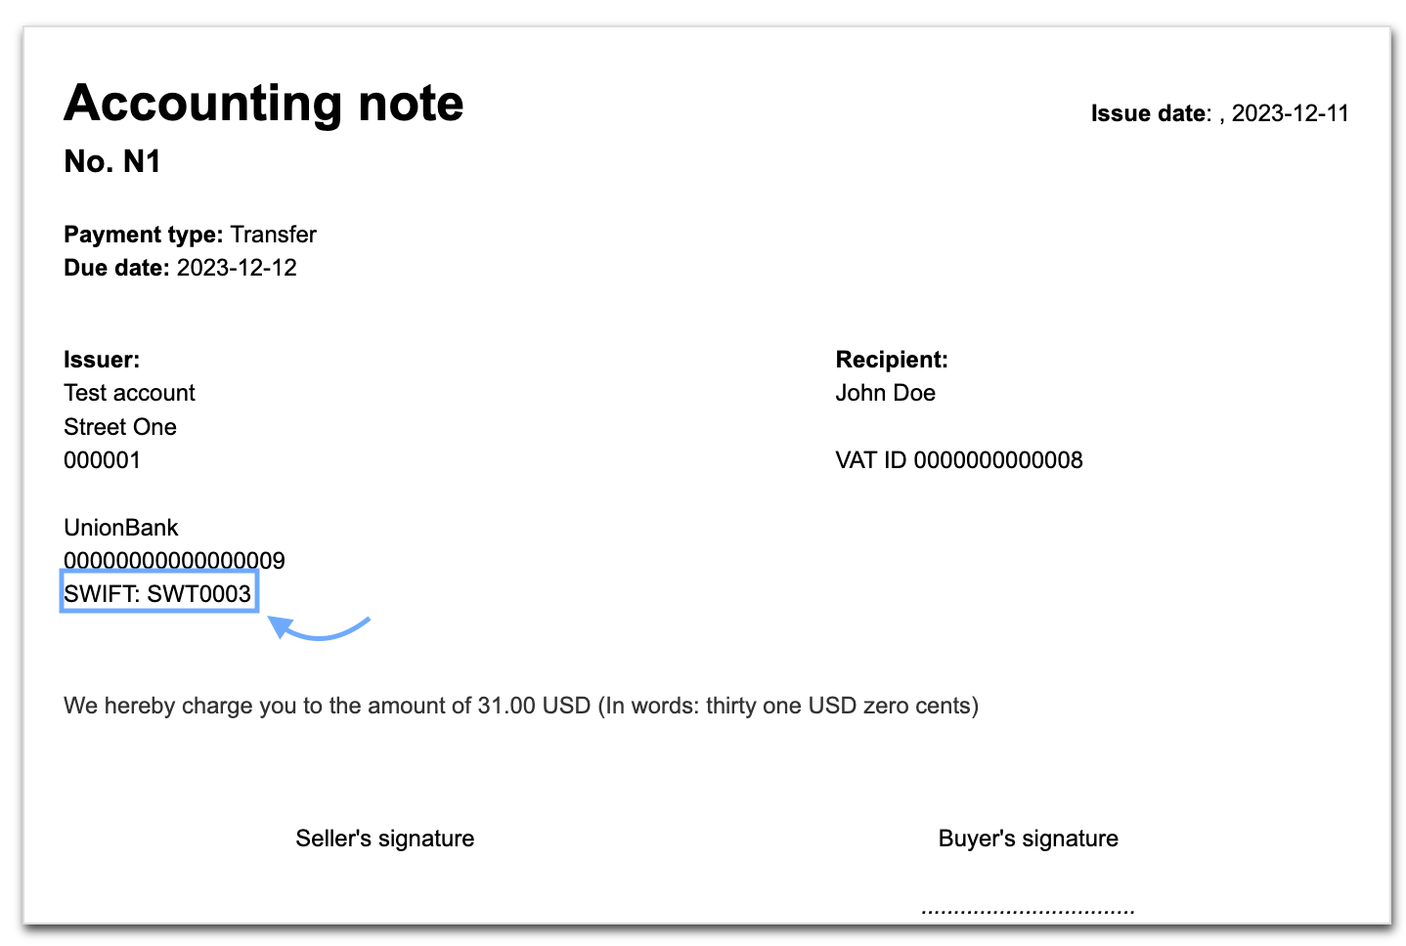The height and width of the screenshot is (946, 1406).
Task: Click the "Recipient:" section label
Action: 892,360
